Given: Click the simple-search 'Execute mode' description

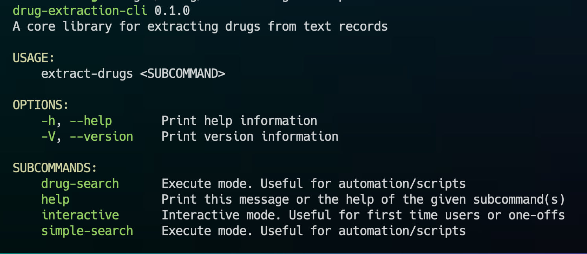Looking at the screenshot, I should [x=314, y=231].
